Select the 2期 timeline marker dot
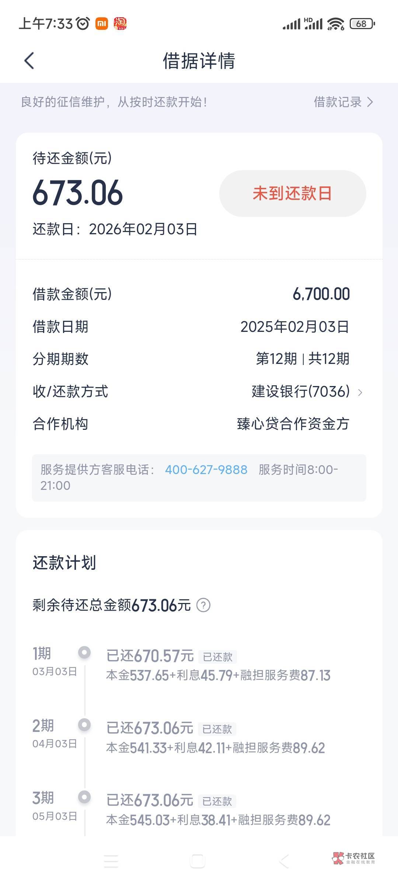The image size is (398, 884). point(84,725)
